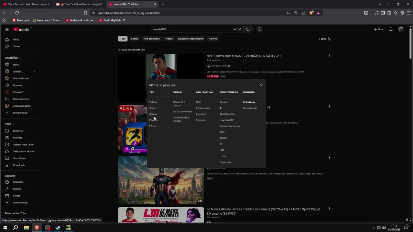Start voice search with microphone icon
Image resolution: width=413 pixels, height=232 pixels.
[x=259, y=29]
